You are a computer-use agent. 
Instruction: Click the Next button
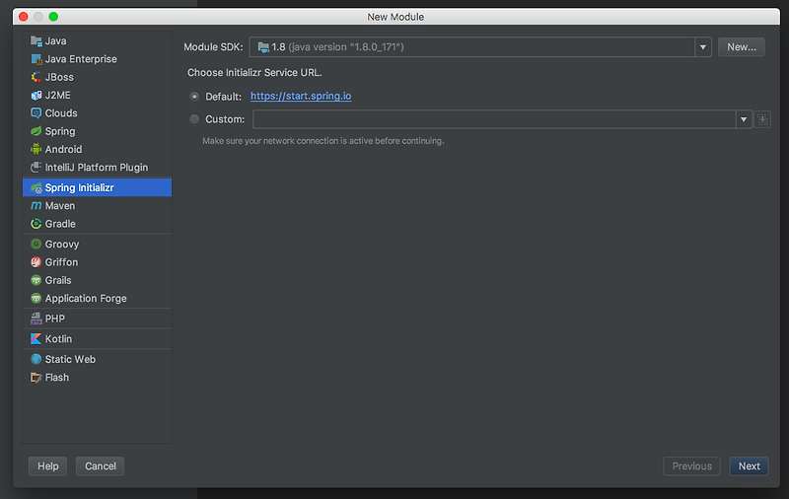click(749, 466)
